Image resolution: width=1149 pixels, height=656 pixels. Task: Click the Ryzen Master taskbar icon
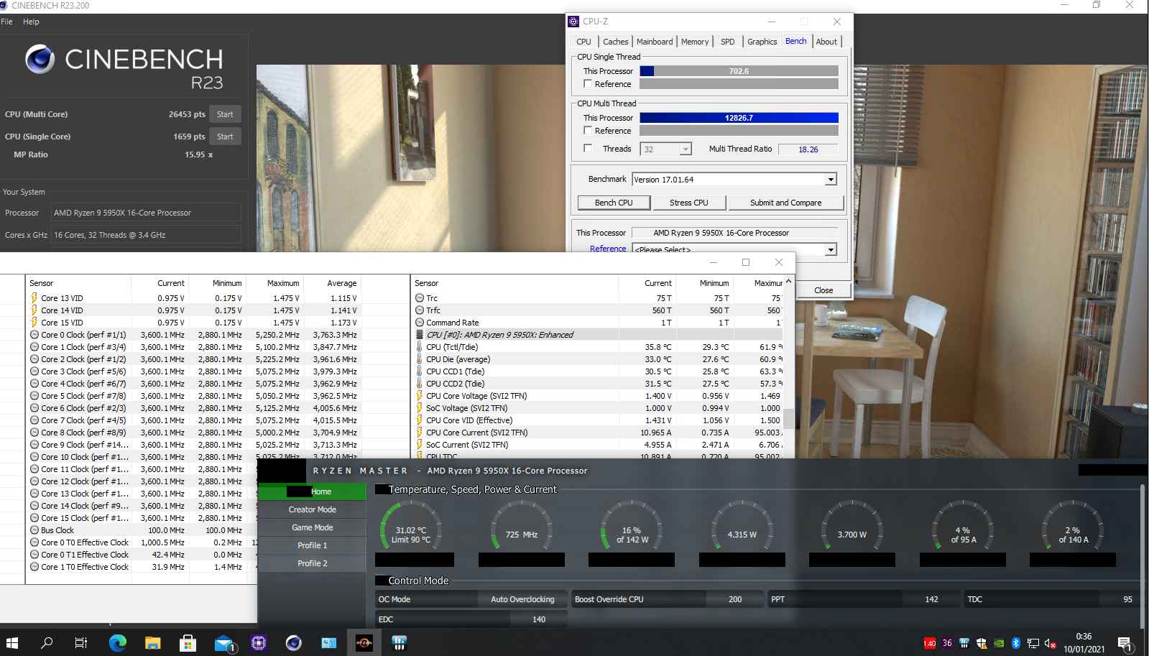pos(364,643)
